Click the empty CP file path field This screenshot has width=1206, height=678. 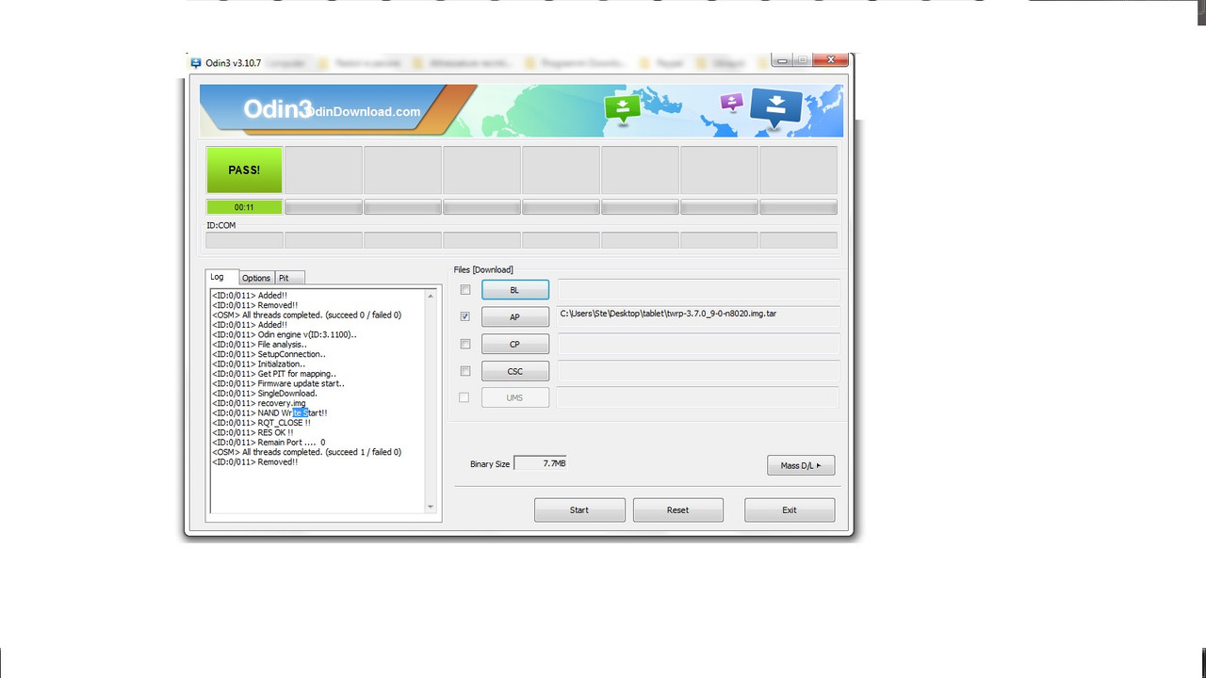tap(697, 344)
